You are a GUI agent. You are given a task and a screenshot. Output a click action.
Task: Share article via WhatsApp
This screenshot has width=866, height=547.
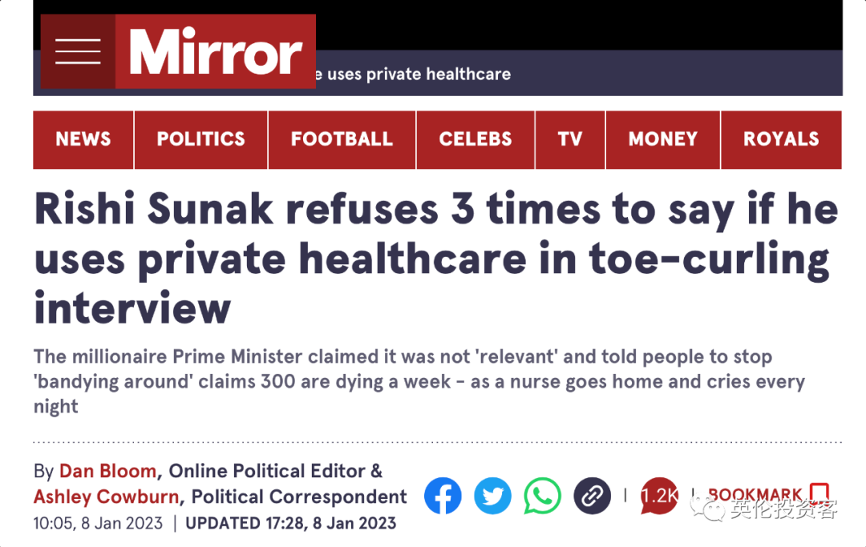point(542,496)
